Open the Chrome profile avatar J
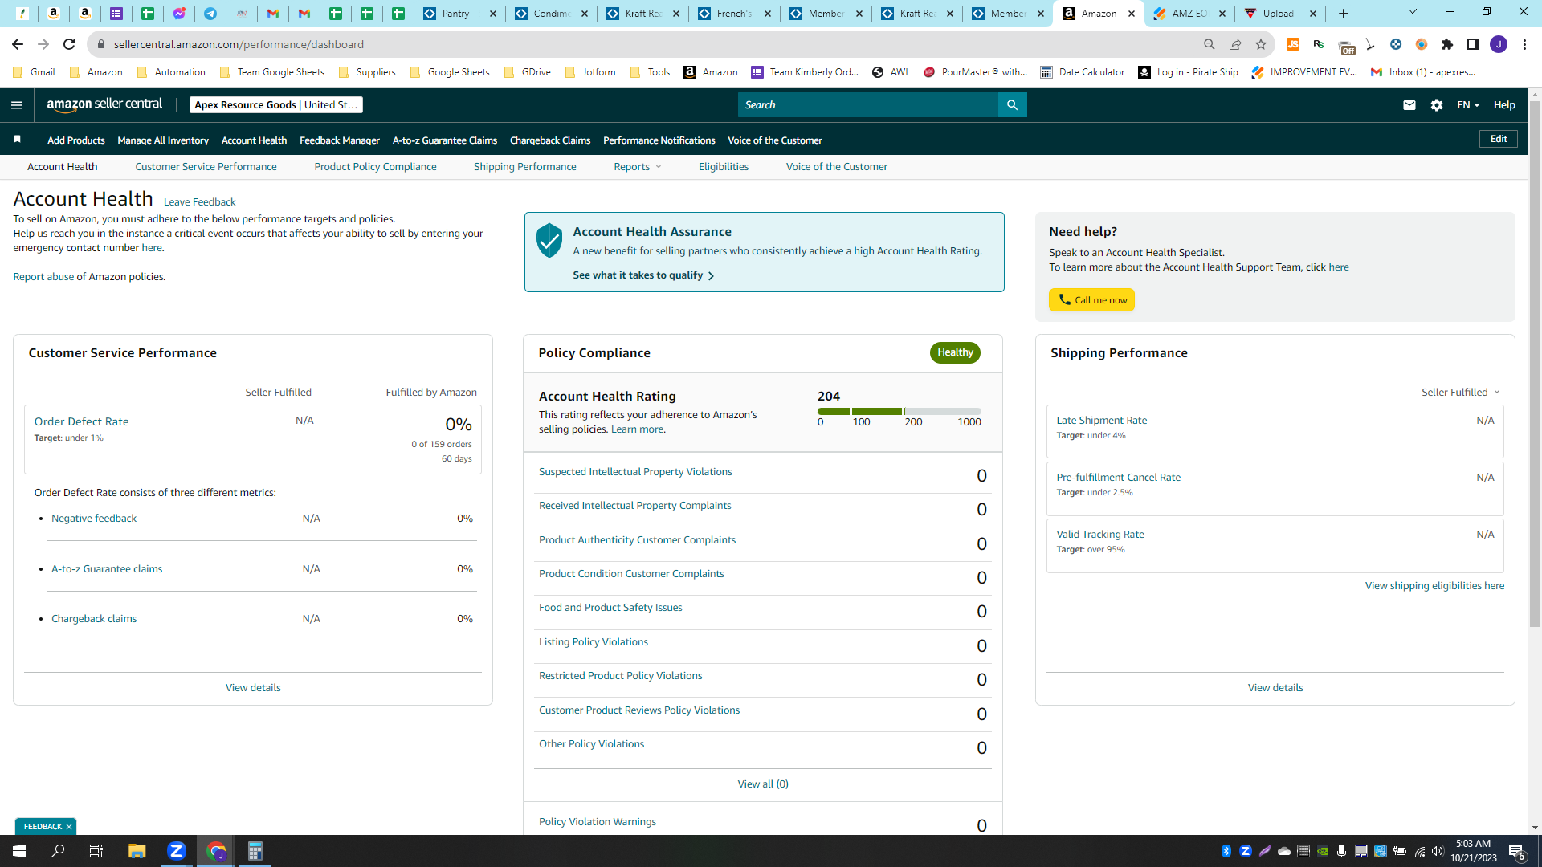The image size is (1542, 867). tap(1499, 44)
